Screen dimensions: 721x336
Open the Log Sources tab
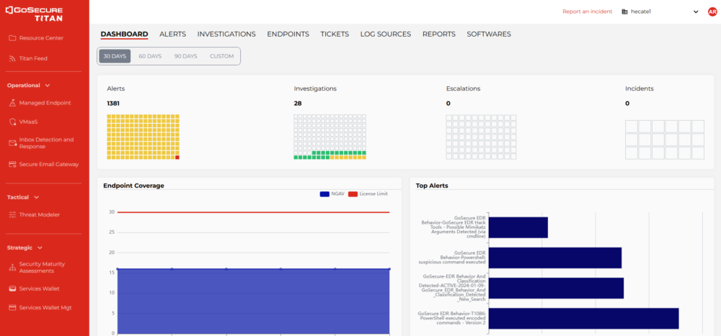click(x=386, y=34)
